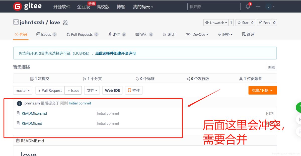Open the 开源软件 menu
The width and height of the screenshot is (301, 156).
[62, 7]
